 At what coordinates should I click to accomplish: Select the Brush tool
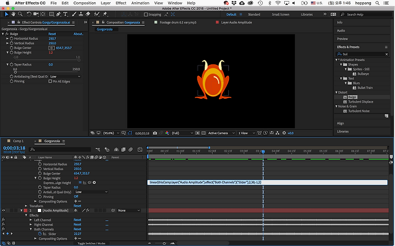pyautogui.click(x=74, y=14)
